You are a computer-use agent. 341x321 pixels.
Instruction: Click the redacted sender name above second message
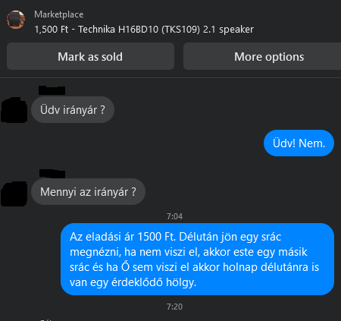click(x=52, y=174)
